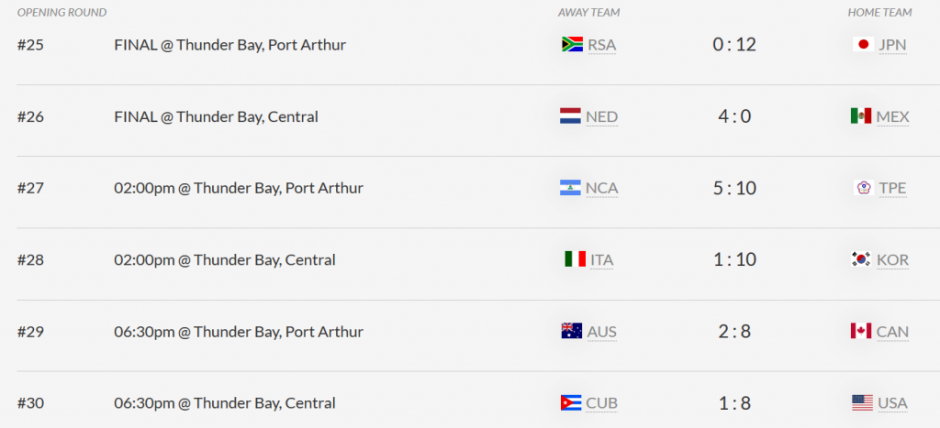Click the South Africa flag icon
The image size is (940, 428).
(x=572, y=44)
